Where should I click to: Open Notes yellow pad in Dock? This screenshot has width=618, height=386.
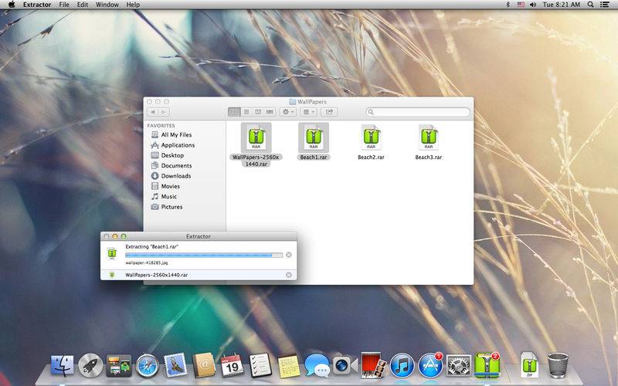click(288, 365)
